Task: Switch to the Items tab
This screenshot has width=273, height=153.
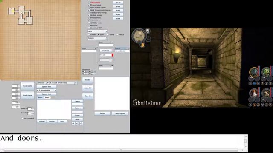Action: pos(47,97)
